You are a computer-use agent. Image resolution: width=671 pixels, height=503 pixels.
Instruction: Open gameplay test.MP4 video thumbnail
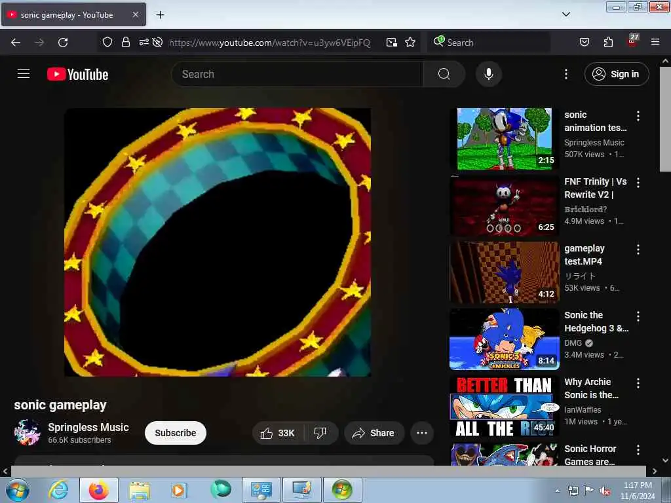(x=504, y=272)
